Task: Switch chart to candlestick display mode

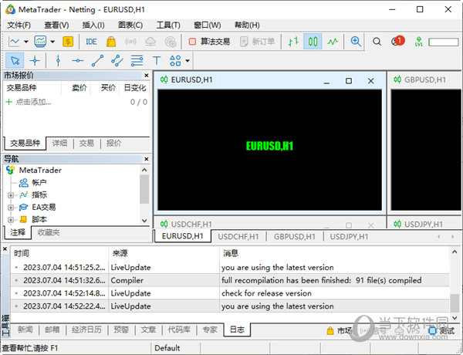Action: coord(313,42)
